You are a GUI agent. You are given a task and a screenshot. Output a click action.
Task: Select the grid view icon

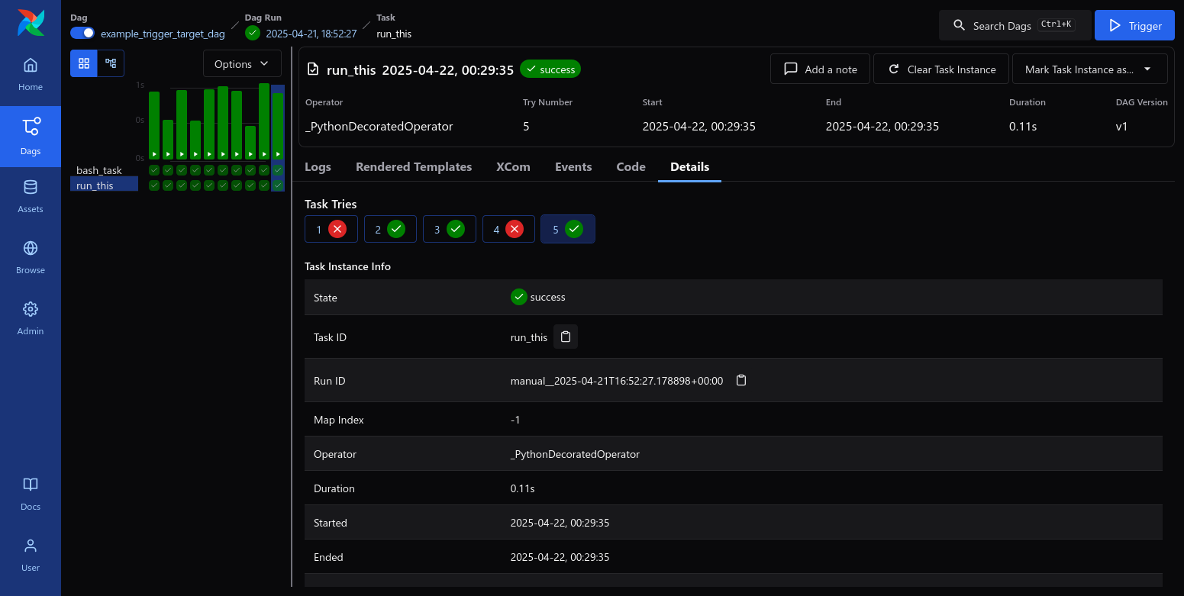[84, 63]
